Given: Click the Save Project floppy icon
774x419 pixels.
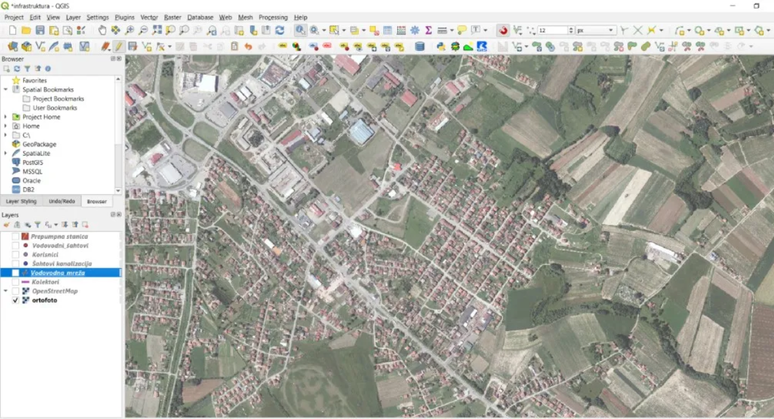Looking at the screenshot, I should pyautogui.click(x=40, y=30).
